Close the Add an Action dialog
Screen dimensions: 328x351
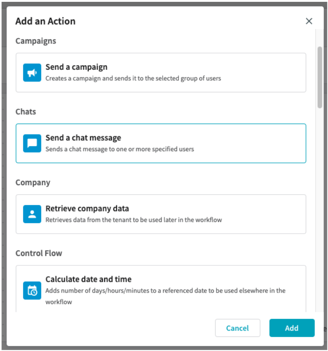(309, 21)
